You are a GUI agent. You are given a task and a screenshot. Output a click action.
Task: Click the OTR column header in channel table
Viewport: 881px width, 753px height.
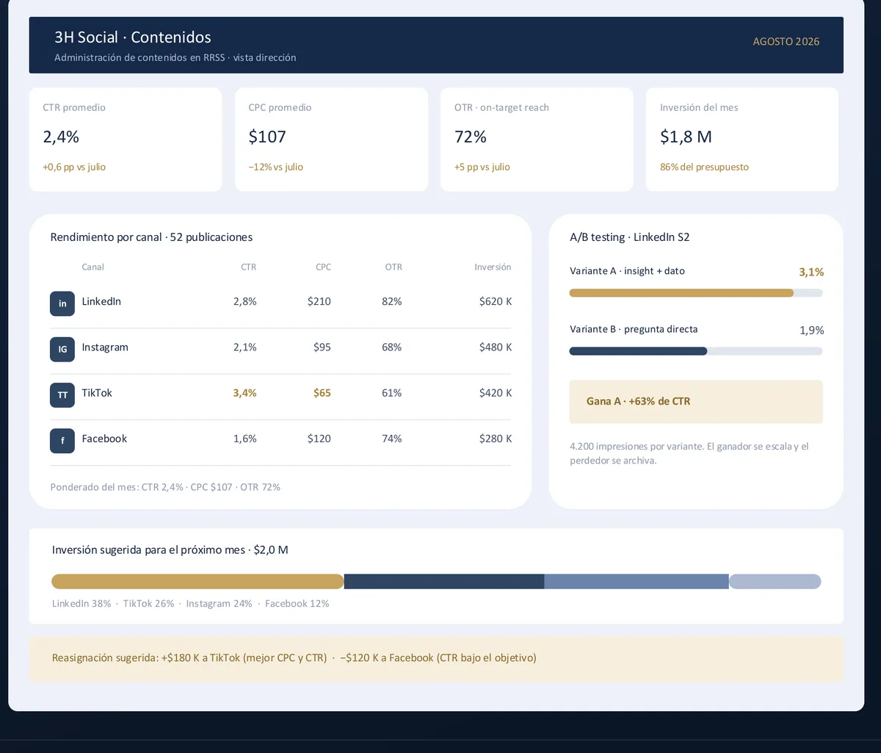(x=394, y=267)
